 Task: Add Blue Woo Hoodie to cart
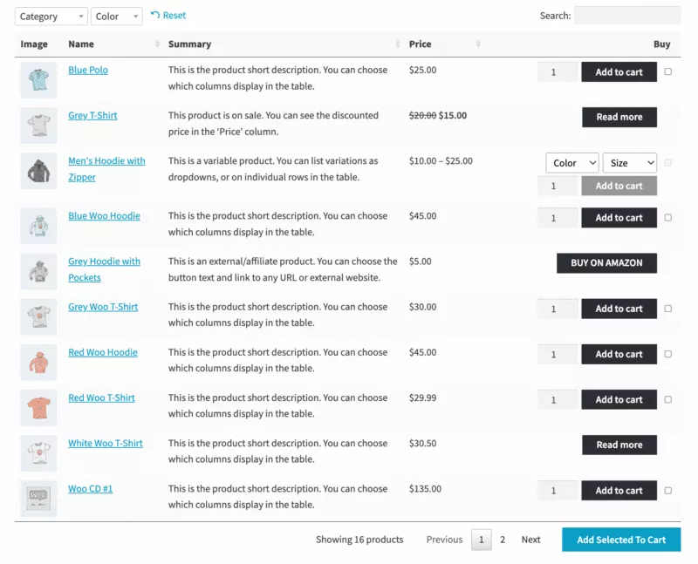[x=619, y=218]
